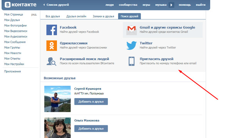Click the orange Odnoklassniki icon

coord(52,46)
